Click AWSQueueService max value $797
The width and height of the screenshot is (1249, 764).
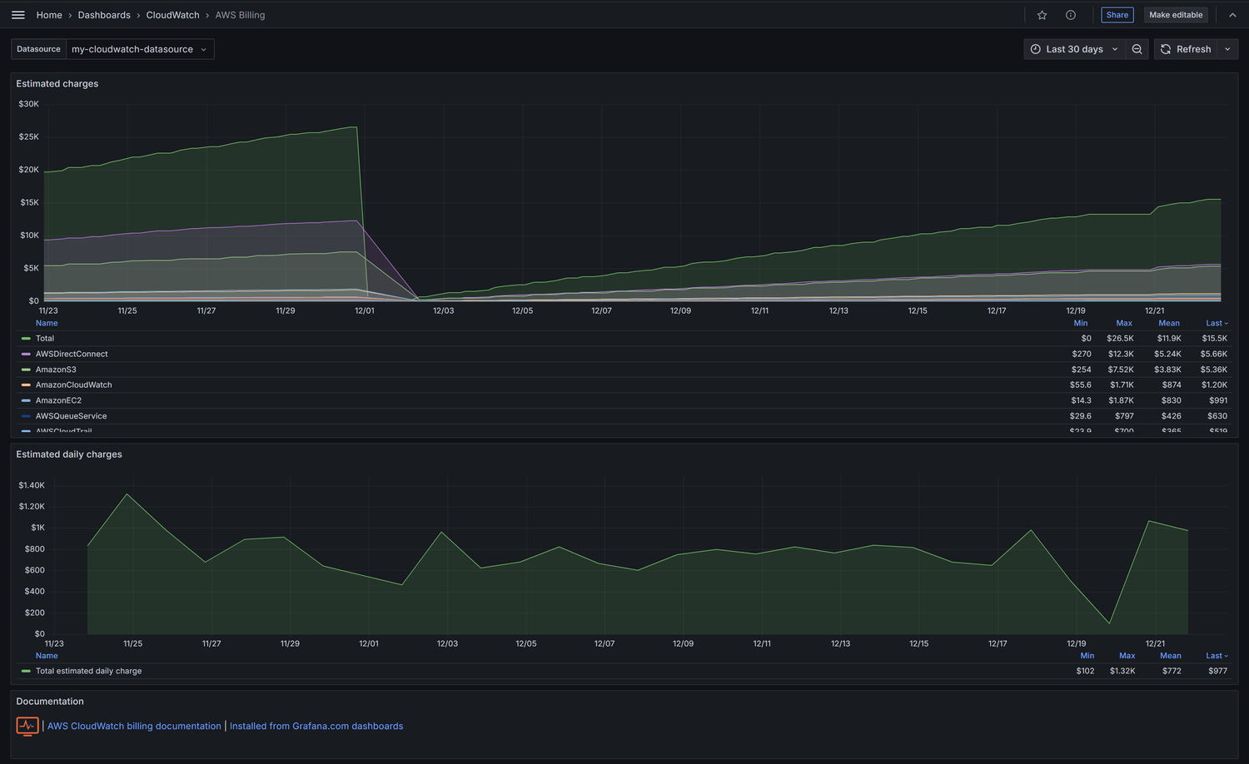click(1124, 416)
